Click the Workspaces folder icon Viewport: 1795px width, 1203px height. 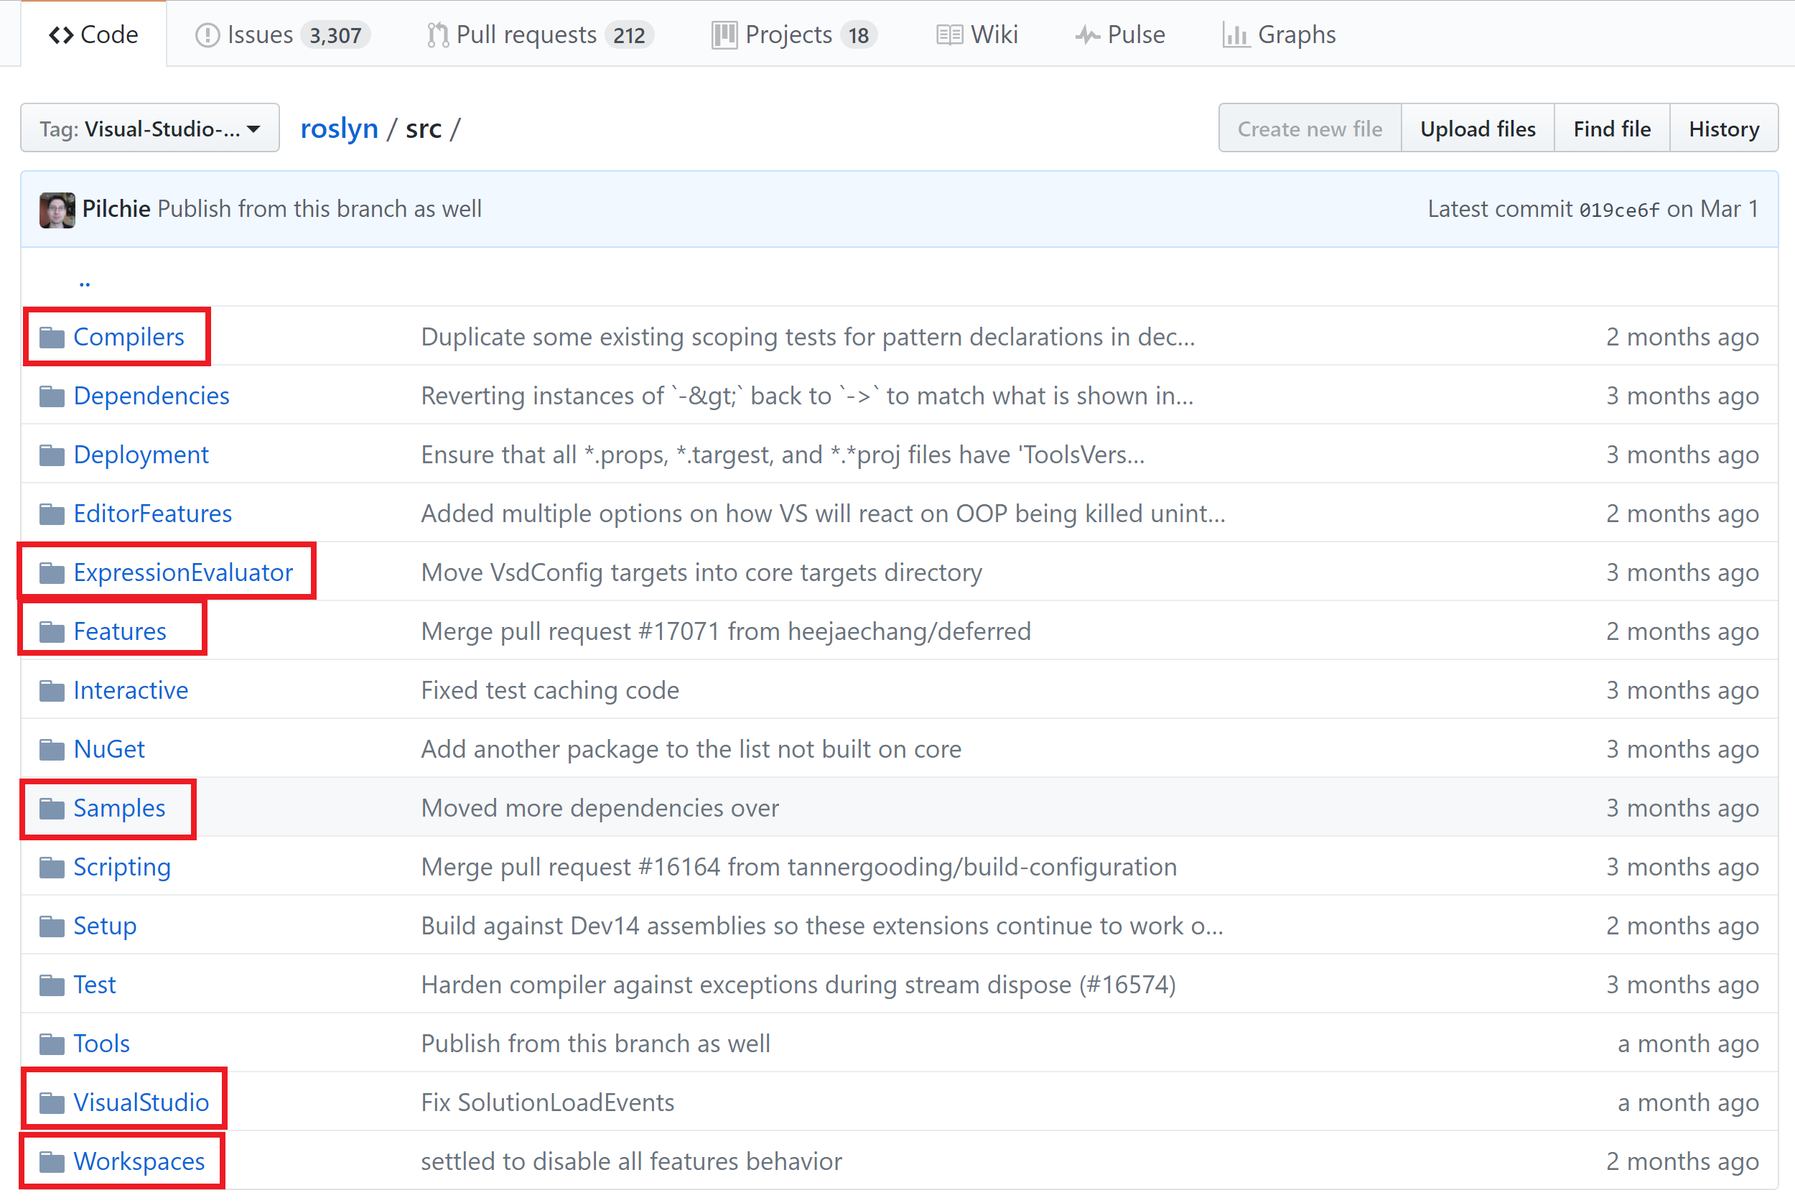tap(52, 1161)
